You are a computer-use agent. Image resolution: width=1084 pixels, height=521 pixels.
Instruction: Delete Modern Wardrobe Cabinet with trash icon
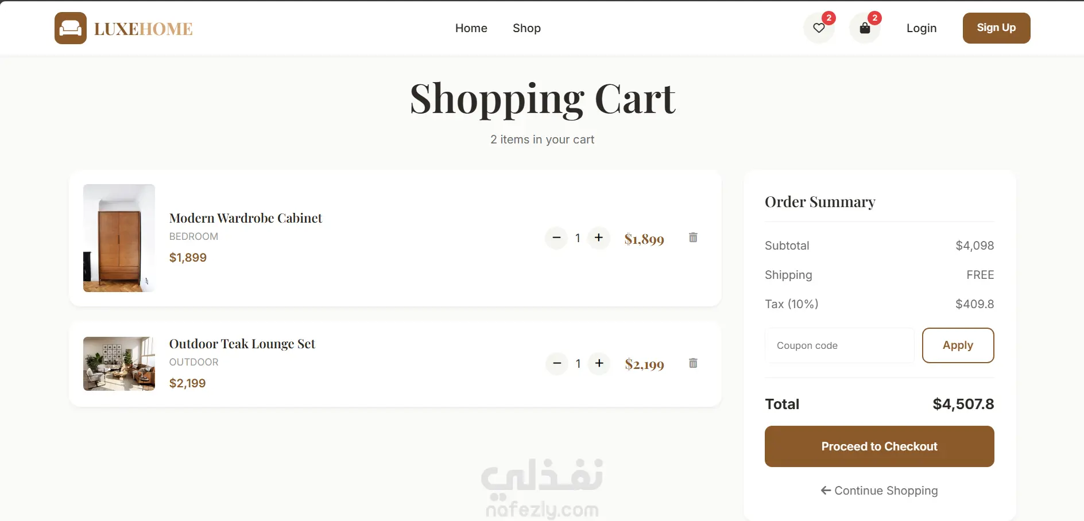pyautogui.click(x=693, y=238)
